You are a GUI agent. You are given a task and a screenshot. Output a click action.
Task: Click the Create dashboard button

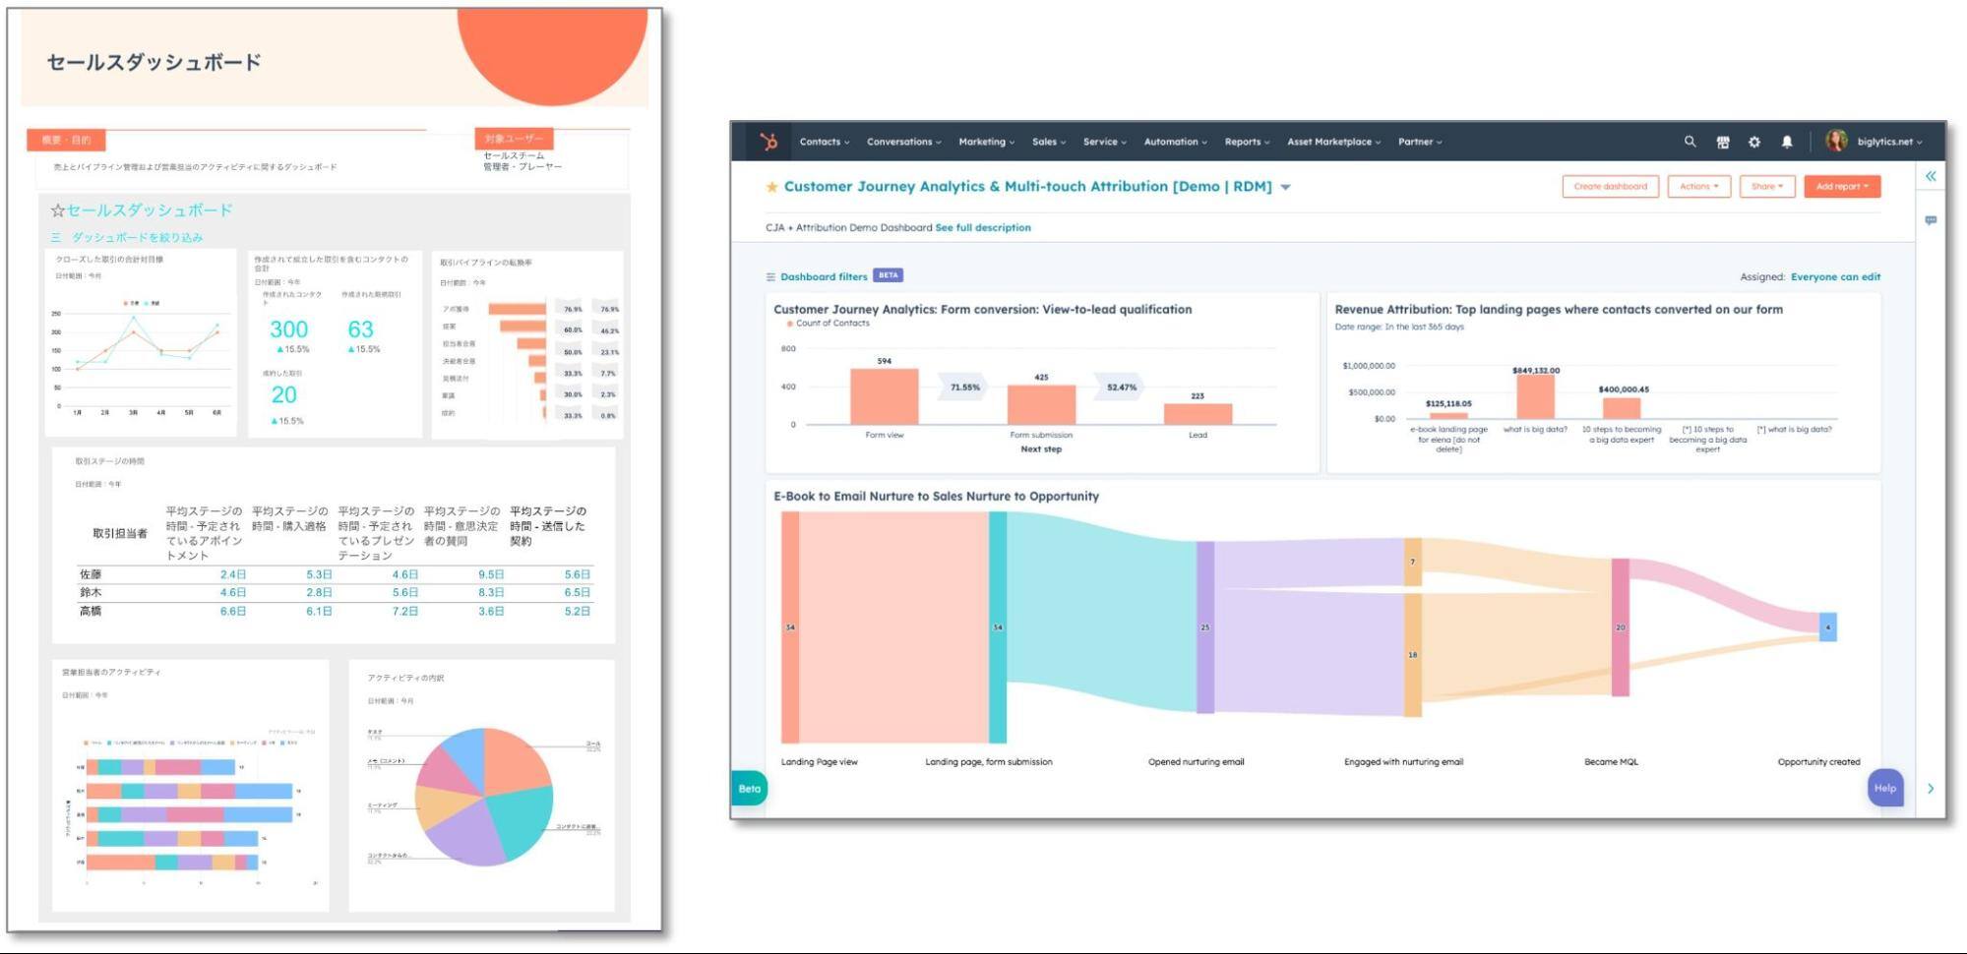pyautogui.click(x=1610, y=186)
